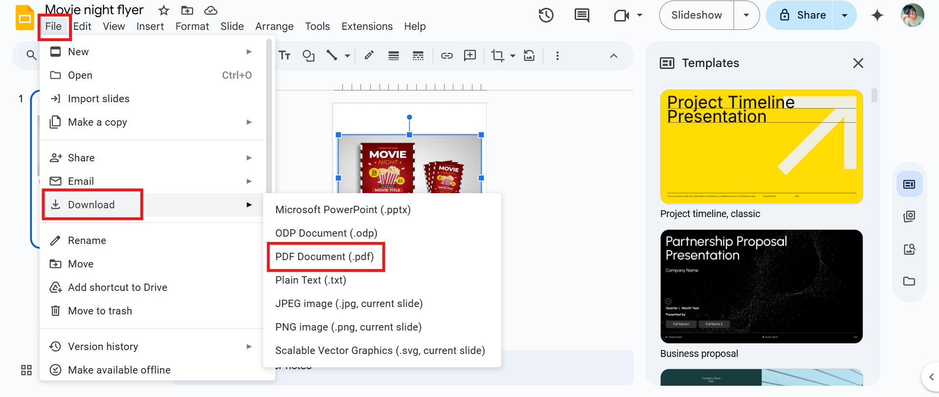Click the insert link icon

(447, 56)
